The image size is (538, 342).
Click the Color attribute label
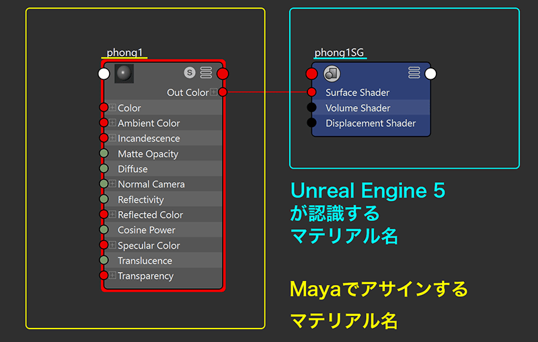pos(129,108)
